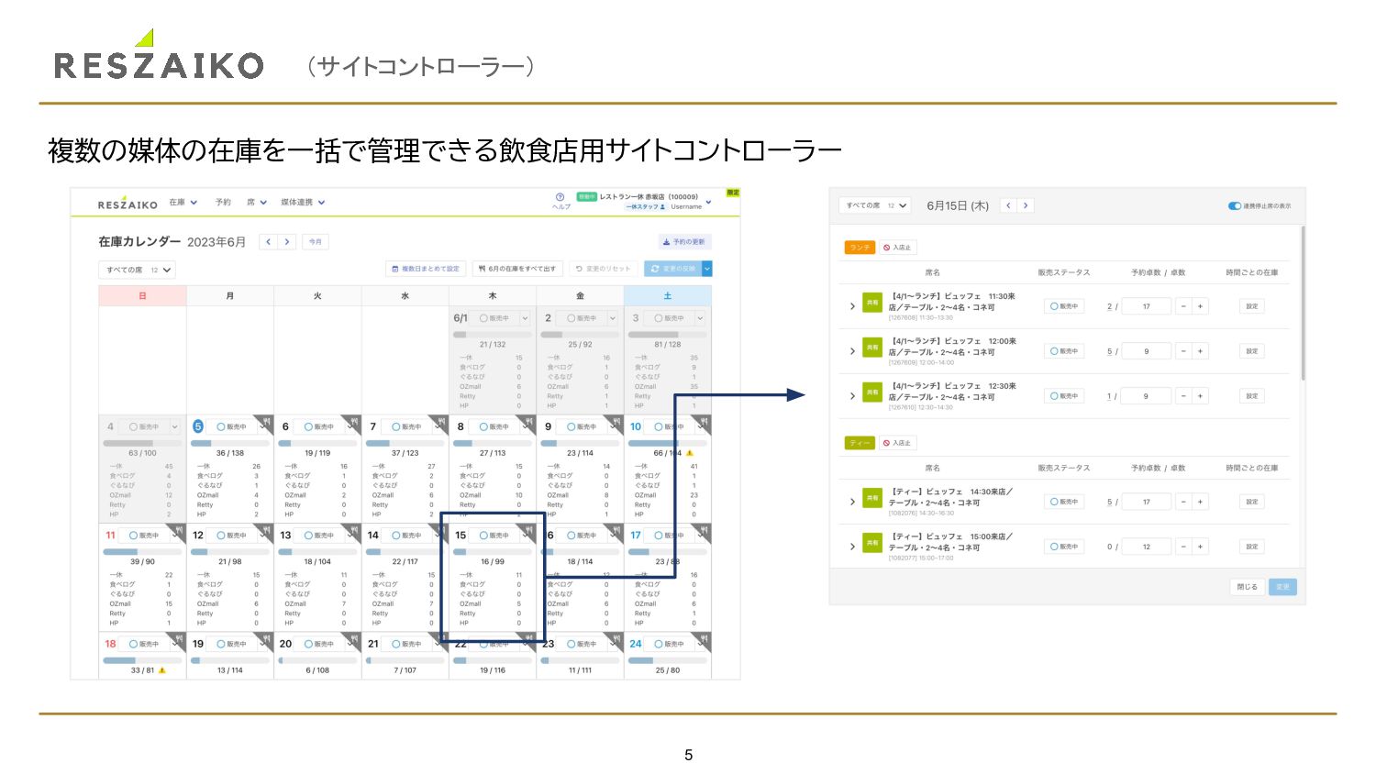Screen dimensions: 1376x774
Task: Toggle 販売中 status for the 14:30 tea seat
Action: pos(1064,502)
